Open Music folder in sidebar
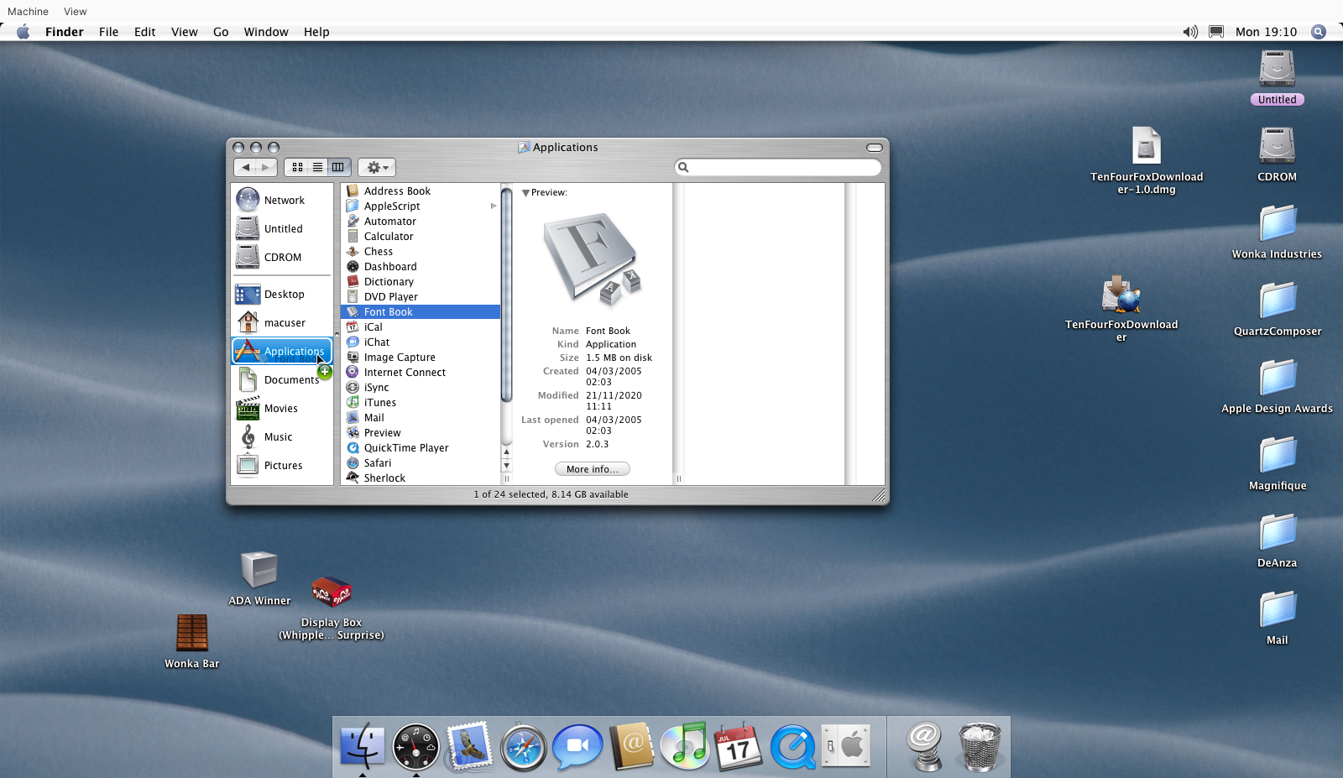Image resolution: width=1343 pixels, height=778 pixels. 282,436
